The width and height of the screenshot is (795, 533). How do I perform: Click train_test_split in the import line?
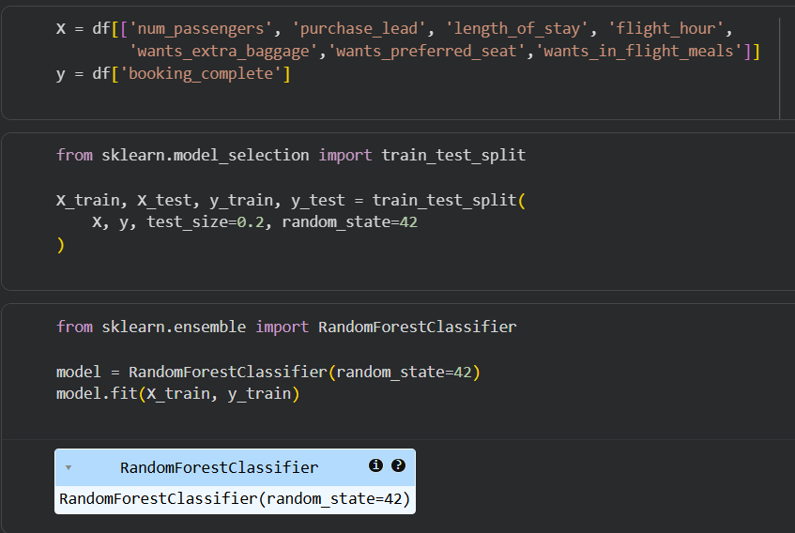coord(453,155)
